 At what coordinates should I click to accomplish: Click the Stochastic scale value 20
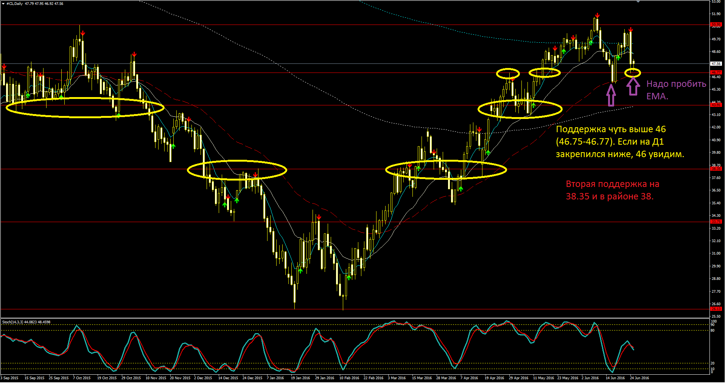point(713,363)
